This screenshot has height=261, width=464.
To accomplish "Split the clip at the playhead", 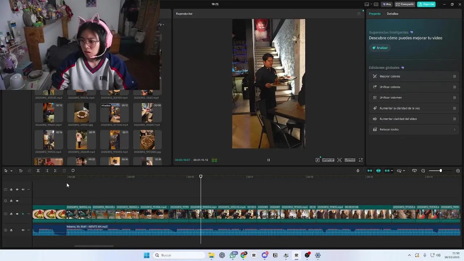I will coord(38,171).
